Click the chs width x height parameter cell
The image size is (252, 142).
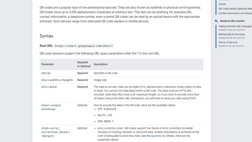click(57, 80)
